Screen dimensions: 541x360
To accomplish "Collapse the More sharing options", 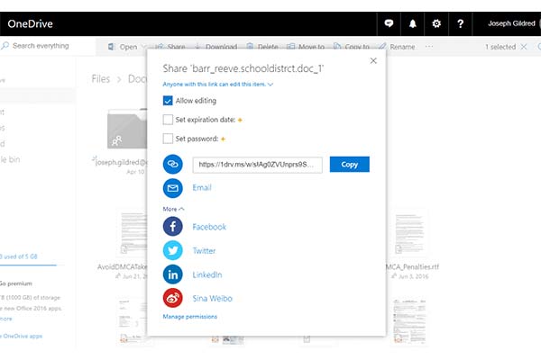I will pyautogui.click(x=173, y=209).
